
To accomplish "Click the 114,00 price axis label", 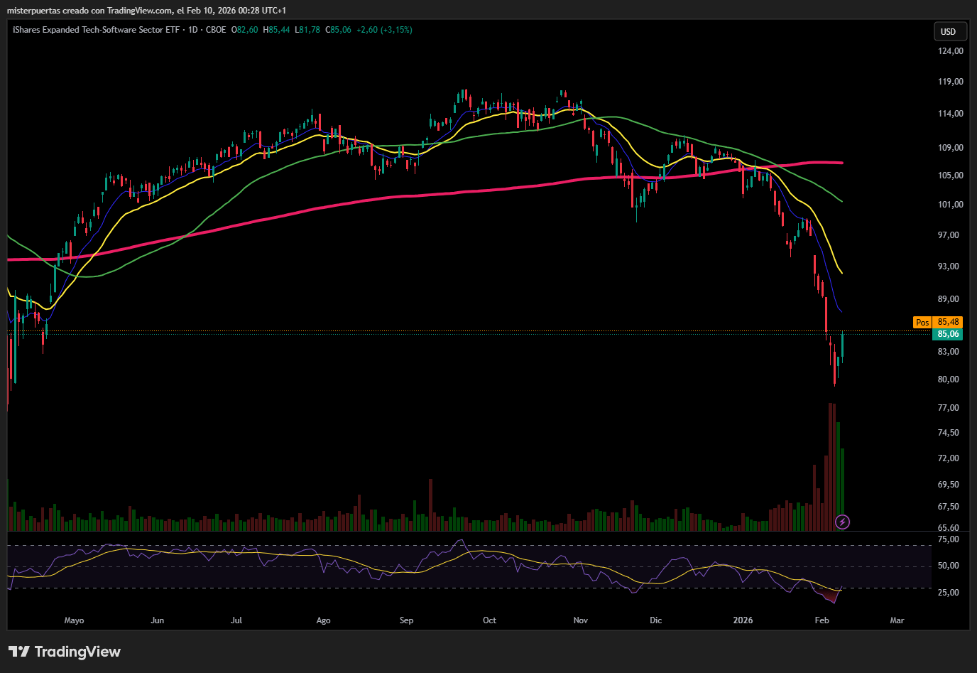I will (951, 114).
